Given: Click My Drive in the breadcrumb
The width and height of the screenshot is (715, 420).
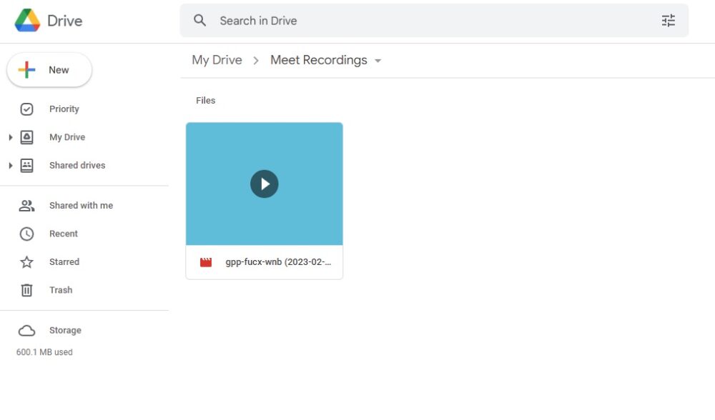Looking at the screenshot, I should 217,60.
